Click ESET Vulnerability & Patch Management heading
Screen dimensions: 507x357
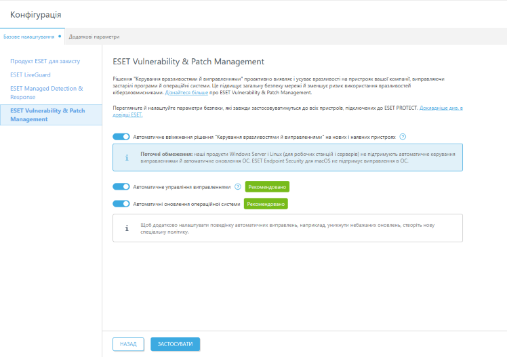(188, 62)
